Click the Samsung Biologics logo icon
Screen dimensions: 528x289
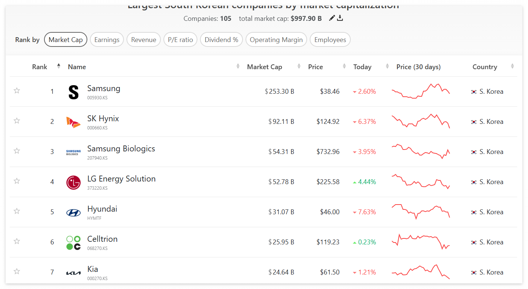74,152
